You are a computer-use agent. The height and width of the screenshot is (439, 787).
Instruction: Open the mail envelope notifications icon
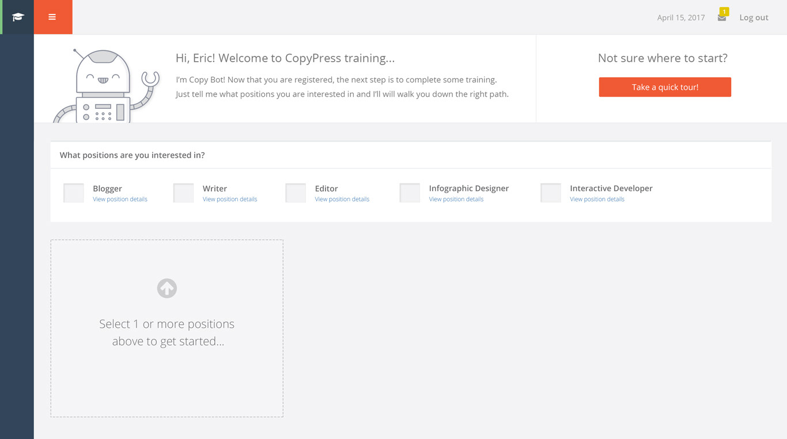click(721, 18)
